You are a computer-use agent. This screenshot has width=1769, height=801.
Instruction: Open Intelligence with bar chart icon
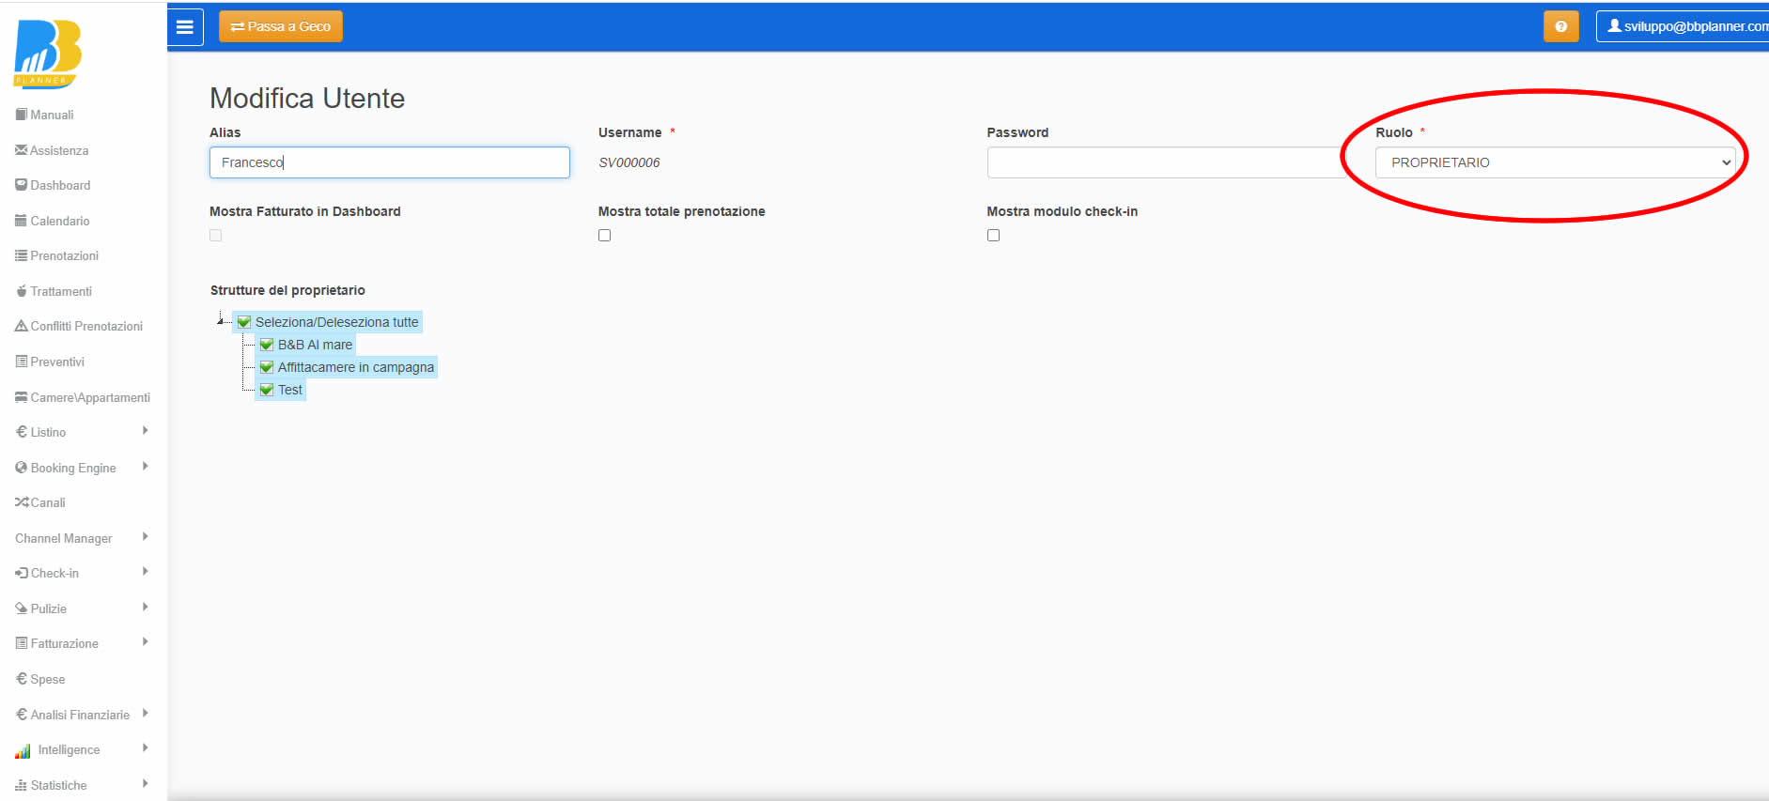23,750
